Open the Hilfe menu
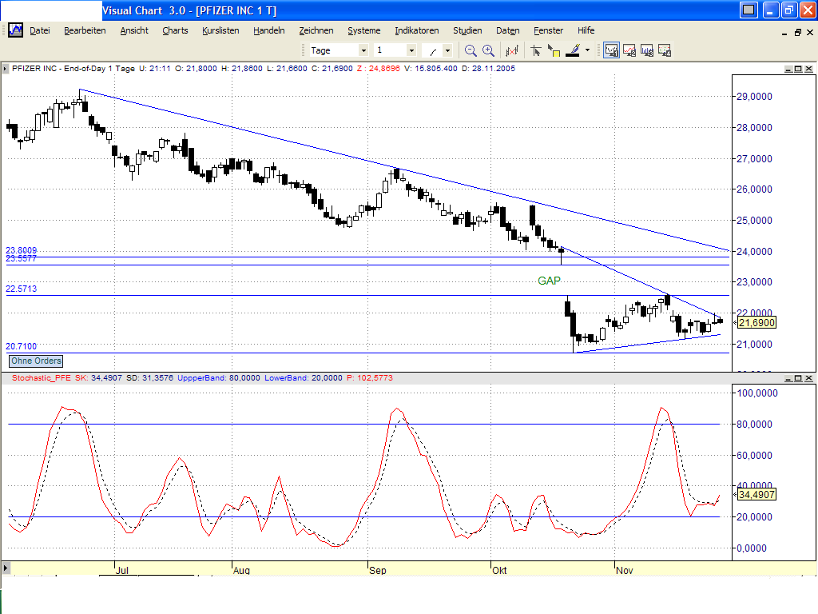818x614 pixels. (x=586, y=31)
